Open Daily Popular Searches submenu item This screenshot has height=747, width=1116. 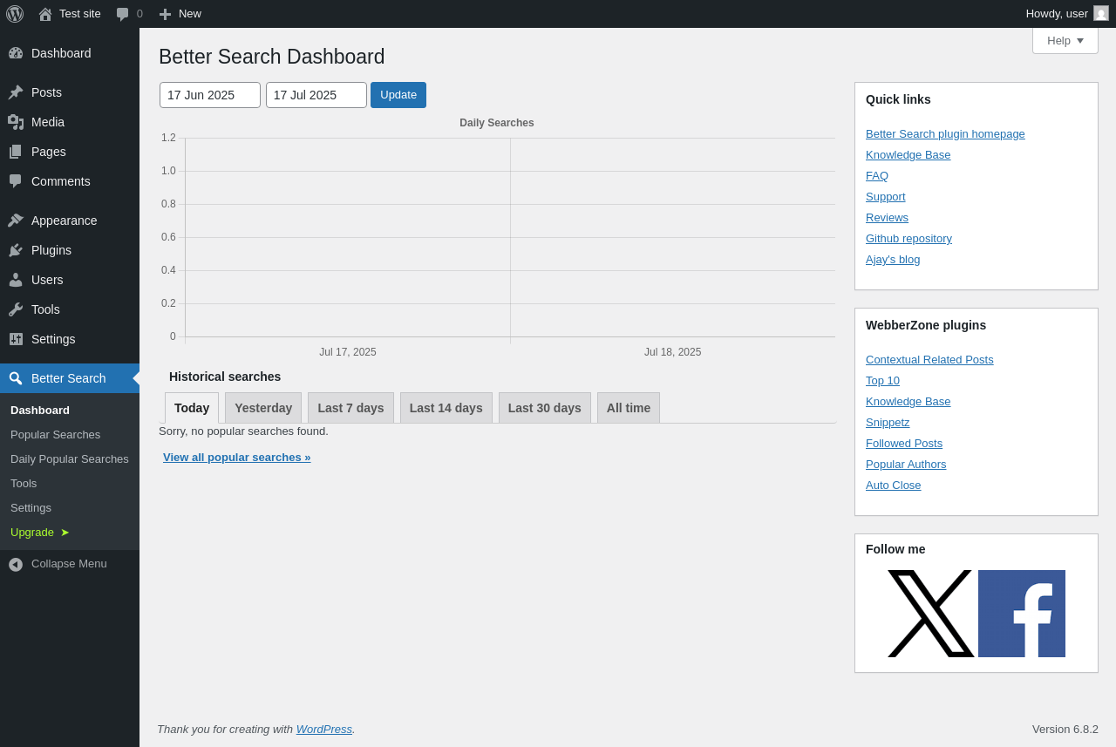pyautogui.click(x=70, y=458)
